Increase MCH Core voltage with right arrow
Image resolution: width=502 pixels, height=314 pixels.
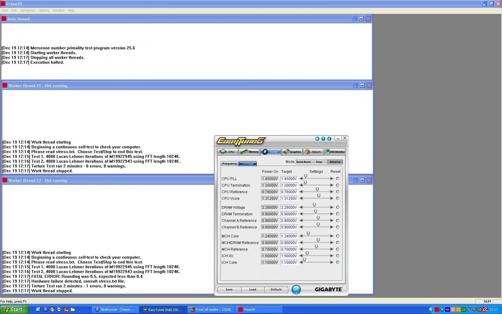coord(332,236)
